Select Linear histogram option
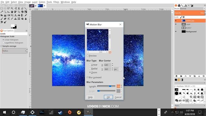The width and height of the screenshot is (206, 116). click(x=3, y=40)
